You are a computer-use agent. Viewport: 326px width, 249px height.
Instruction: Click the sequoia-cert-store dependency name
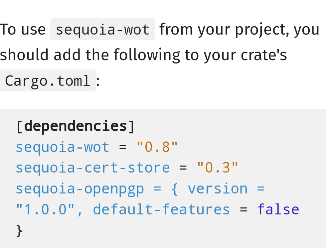93,168
